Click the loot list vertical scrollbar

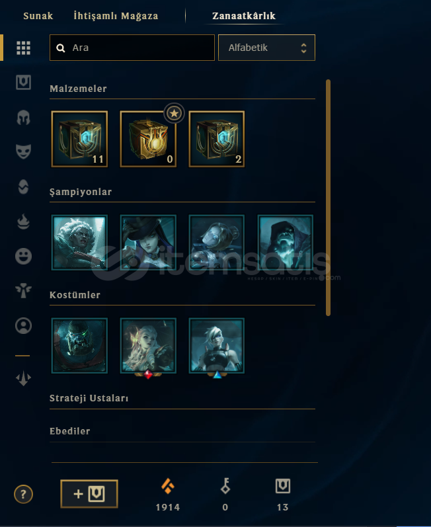pyautogui.click(x=328, y=198)
